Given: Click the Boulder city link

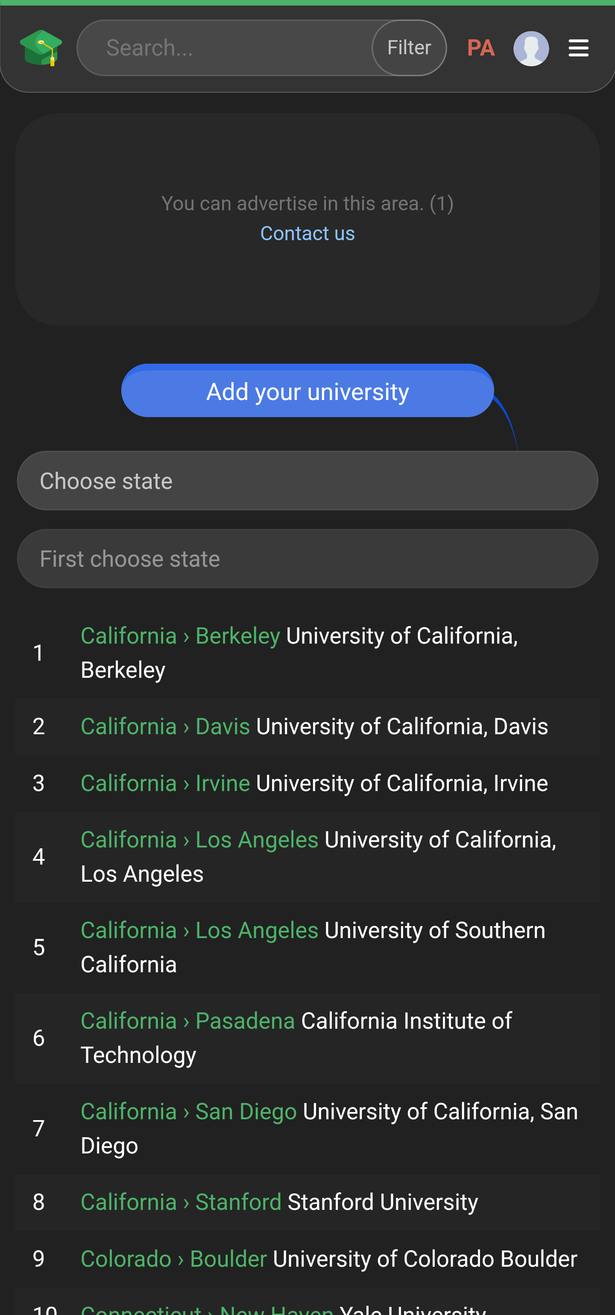Looking at the screenshot, I should pos(228,1259).
